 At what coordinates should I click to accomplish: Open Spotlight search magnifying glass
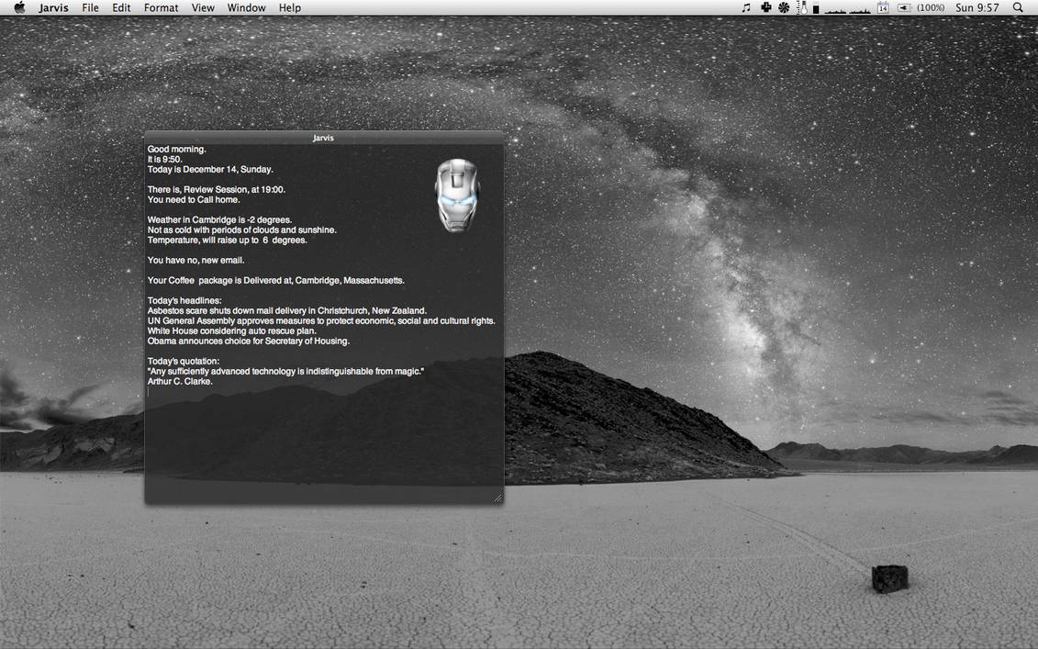click(x=1018, y=7)
